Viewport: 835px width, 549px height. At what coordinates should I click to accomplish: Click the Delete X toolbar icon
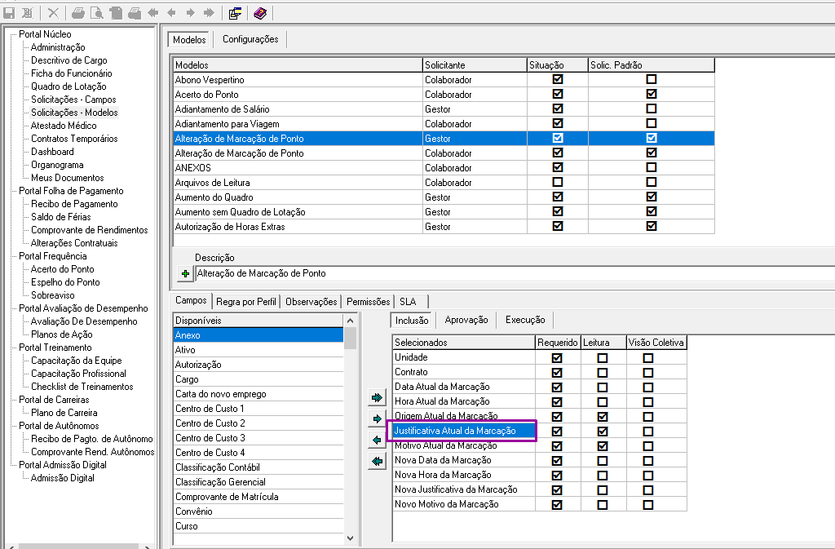tap(53, 13)
